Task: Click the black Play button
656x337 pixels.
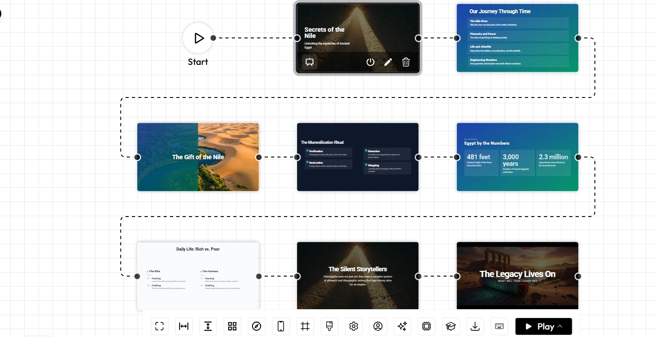Action: (x=543, y=326)
